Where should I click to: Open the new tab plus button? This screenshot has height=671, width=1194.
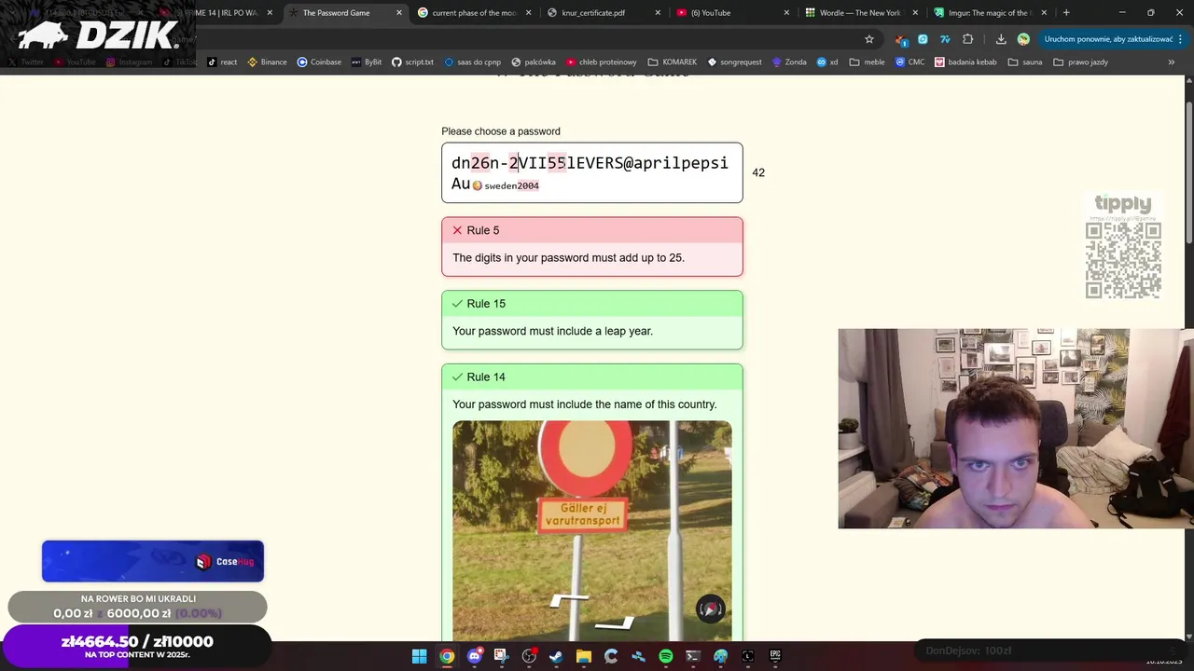pos(1066,13)
